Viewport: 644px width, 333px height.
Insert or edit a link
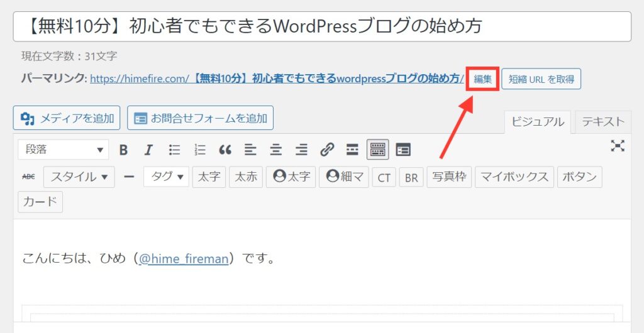(x=327, y=150)
